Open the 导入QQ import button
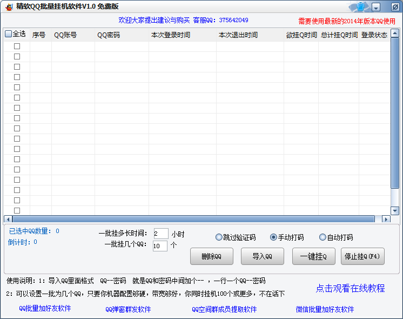 coord(263,256)
